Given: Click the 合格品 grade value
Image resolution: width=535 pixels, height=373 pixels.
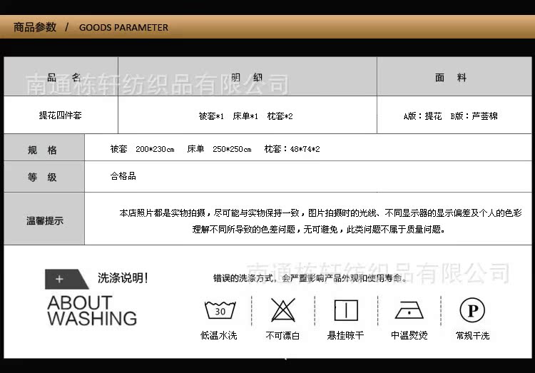Looking at the screenshot, I should [x=123, y=175].
